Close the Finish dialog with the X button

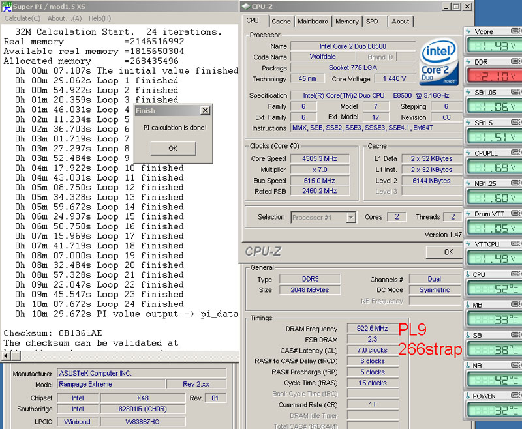pos(206,110)
